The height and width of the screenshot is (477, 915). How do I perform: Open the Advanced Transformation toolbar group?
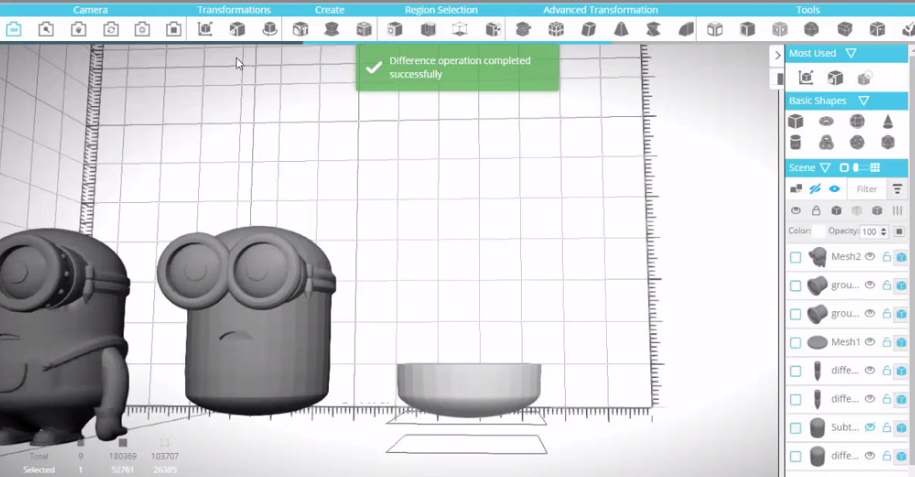(x=601, y=10)
